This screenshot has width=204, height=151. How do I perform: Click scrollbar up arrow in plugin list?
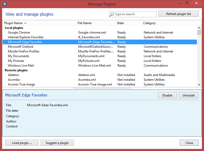[199, 28]
